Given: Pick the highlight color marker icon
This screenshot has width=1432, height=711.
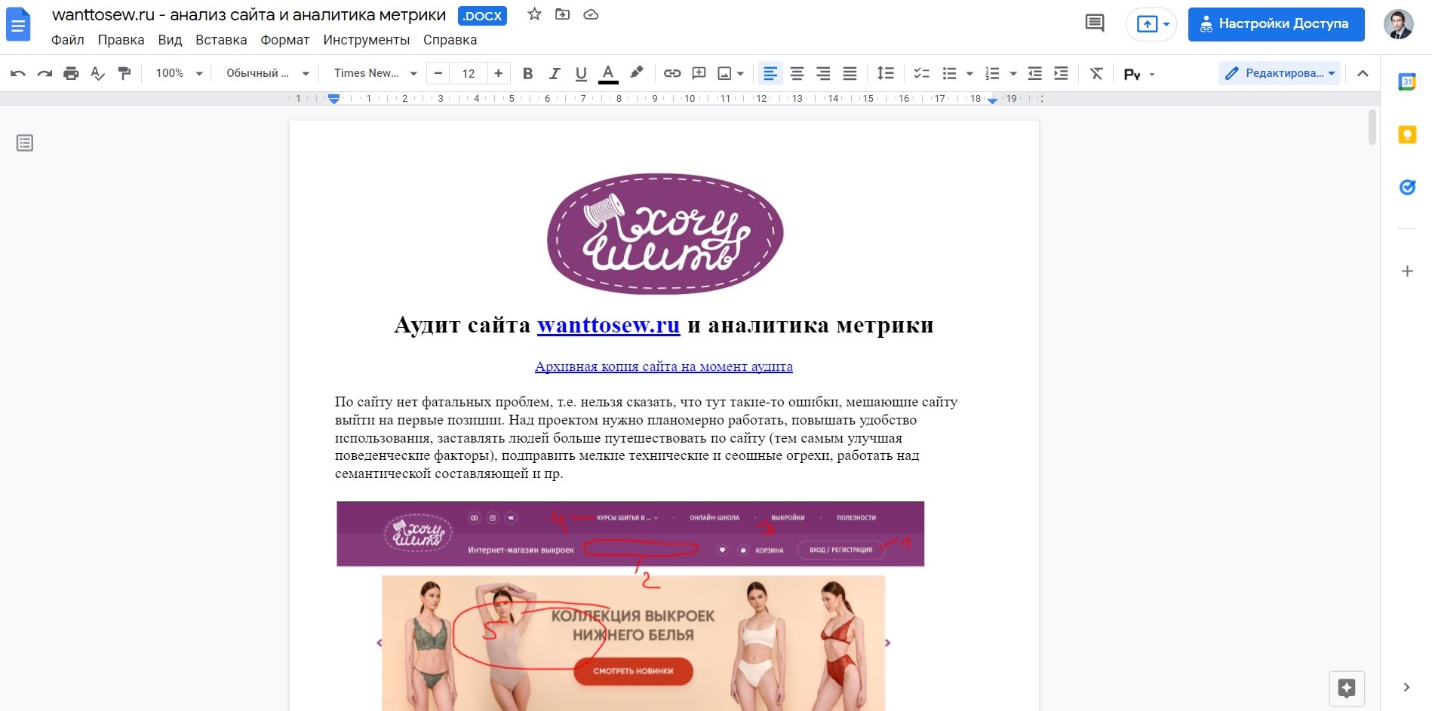Looking at the screenshot, I should (637, 72).
